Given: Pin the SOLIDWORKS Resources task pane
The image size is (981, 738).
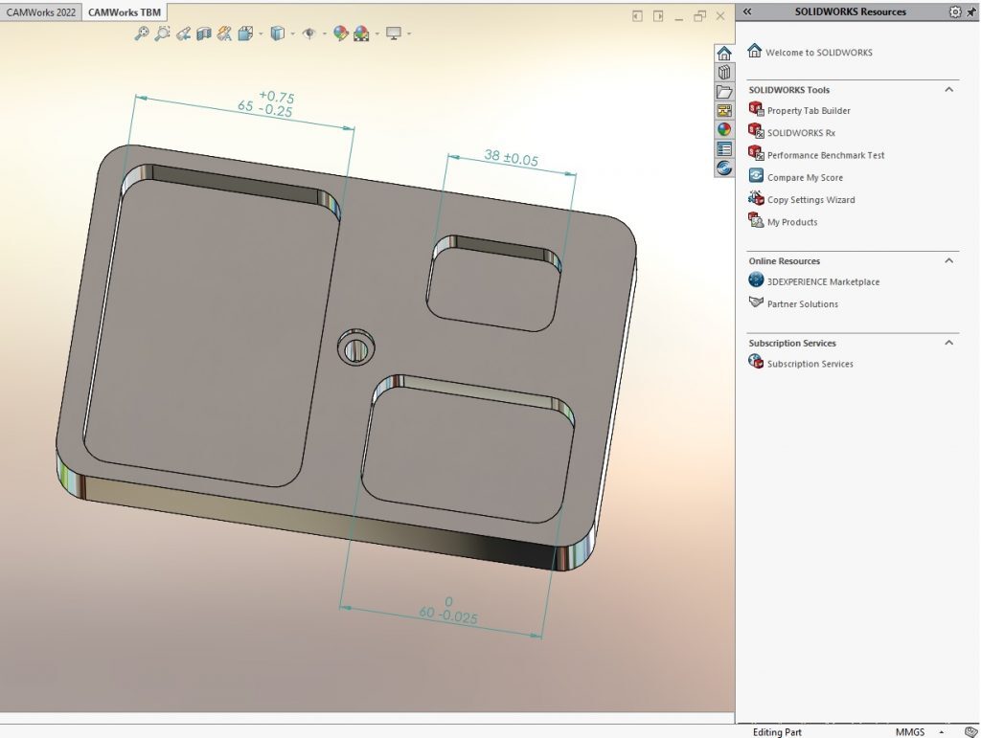Looking at the screenshot, I should (x=970, y=11).
